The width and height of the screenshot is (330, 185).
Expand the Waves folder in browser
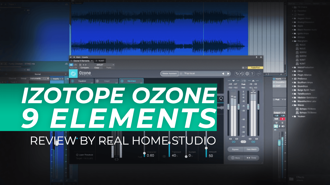[x=293, y=105]
